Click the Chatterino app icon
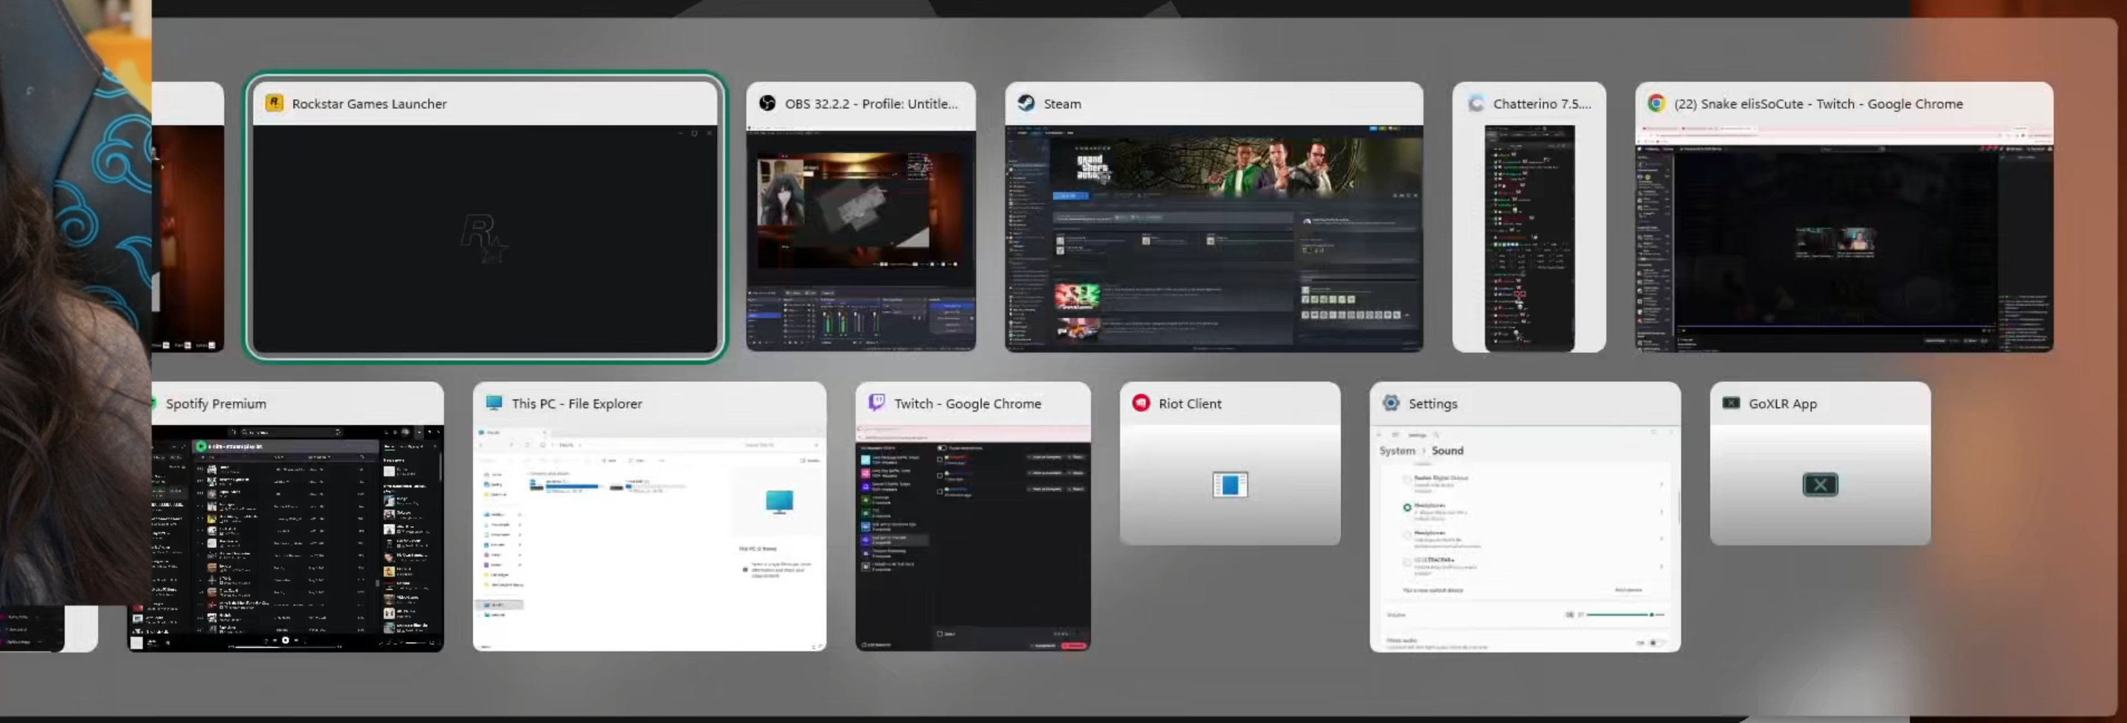2127x723 pixels. click(x=1476, y=103)
